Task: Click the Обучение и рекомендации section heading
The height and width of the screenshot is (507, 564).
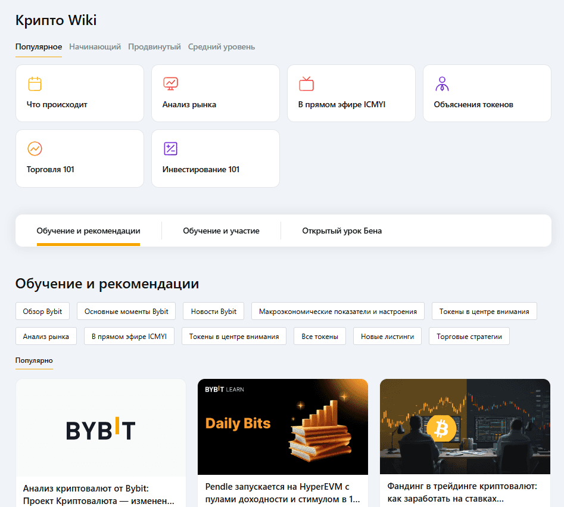Action: click(107, 284)
